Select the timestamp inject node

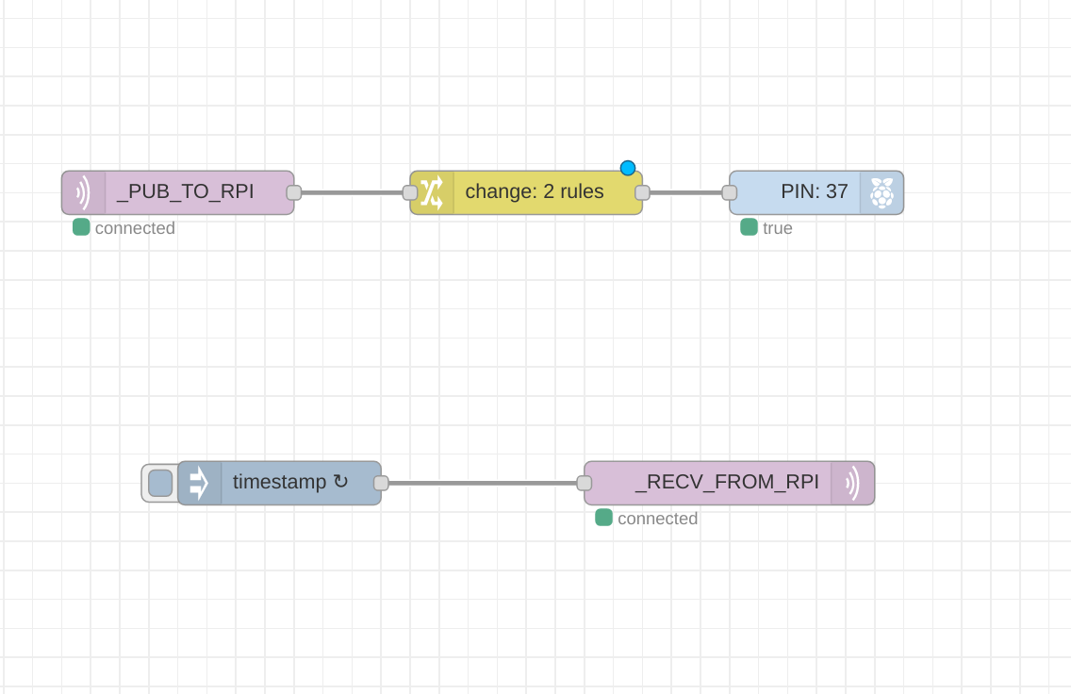[278, 482]
